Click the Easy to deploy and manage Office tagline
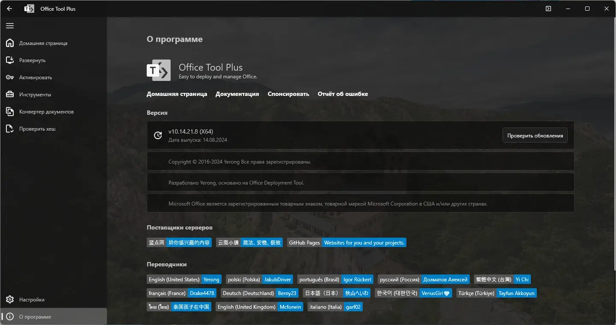616x325 pixels. tap(218, 77)
